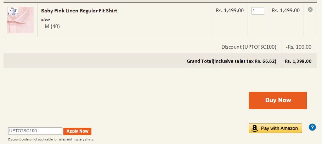322x144 pixels.
Task: Click the blue help question mark icon
Action: (312, 127)
